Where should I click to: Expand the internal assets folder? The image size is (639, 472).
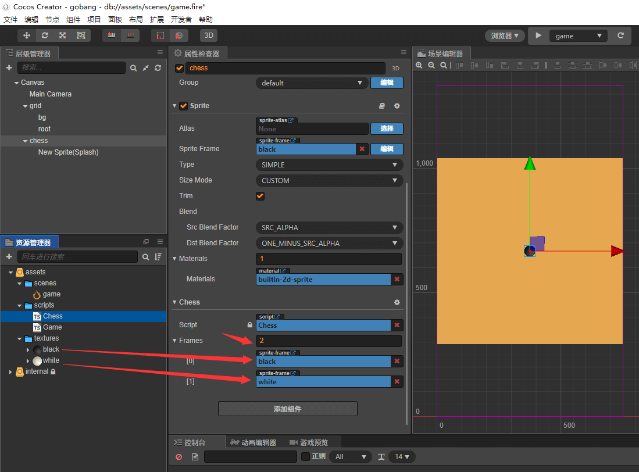10,372
